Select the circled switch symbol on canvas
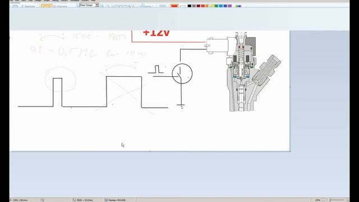This screenshot has width=359, height=202. tap(182, 74)
